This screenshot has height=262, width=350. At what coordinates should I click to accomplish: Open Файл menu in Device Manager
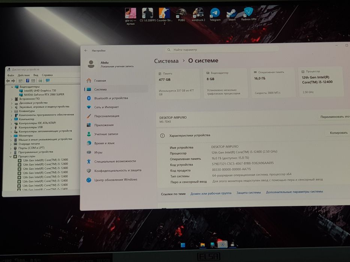(11, 75)
